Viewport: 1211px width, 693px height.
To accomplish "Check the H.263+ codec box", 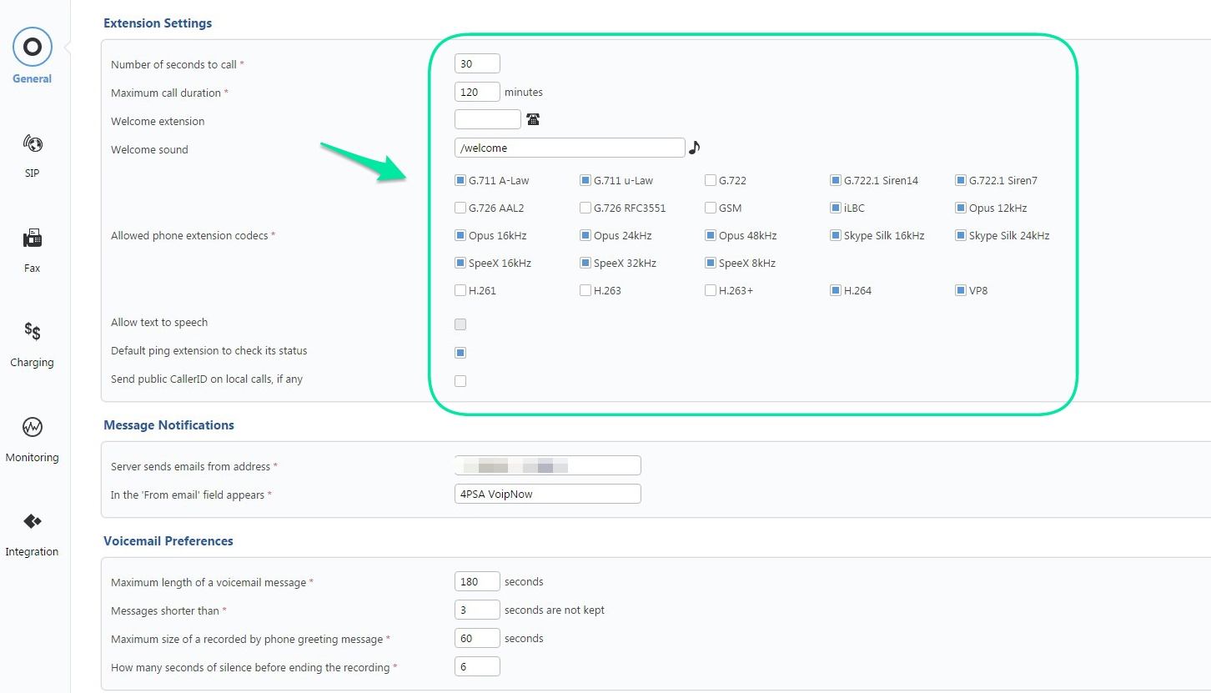I will point(711,291).
